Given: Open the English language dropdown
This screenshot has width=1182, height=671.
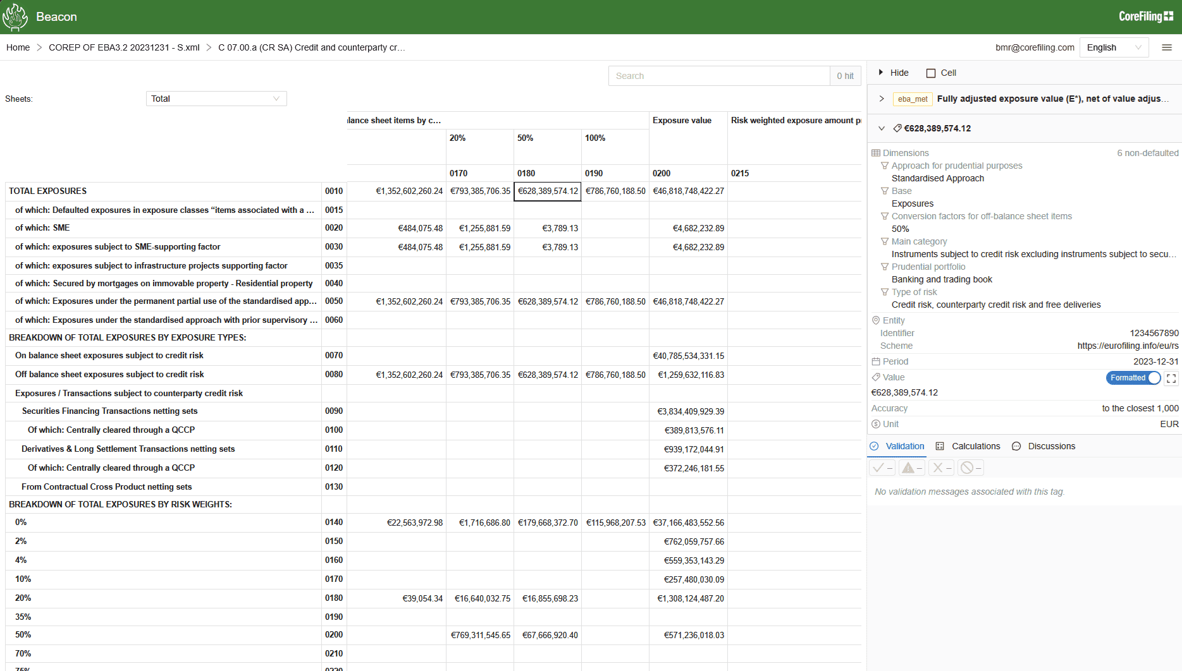Looking at the screenshot, I should 1114,47.
